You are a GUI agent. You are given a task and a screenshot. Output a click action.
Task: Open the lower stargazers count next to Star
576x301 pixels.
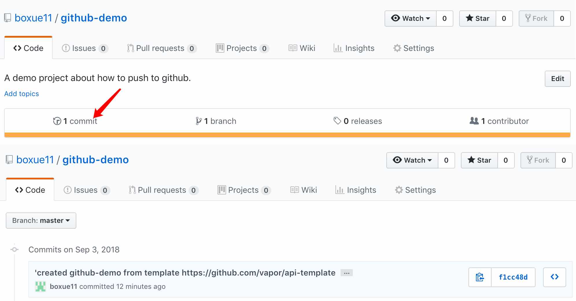[506, 160]
